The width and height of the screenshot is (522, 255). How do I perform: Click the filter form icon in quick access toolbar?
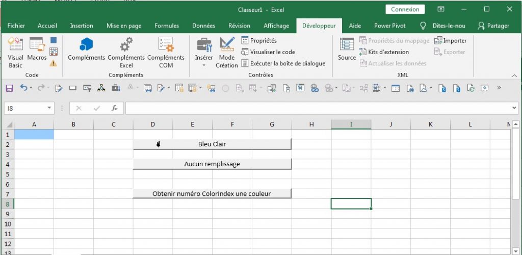pyautogui.click(x=87, y=88)
